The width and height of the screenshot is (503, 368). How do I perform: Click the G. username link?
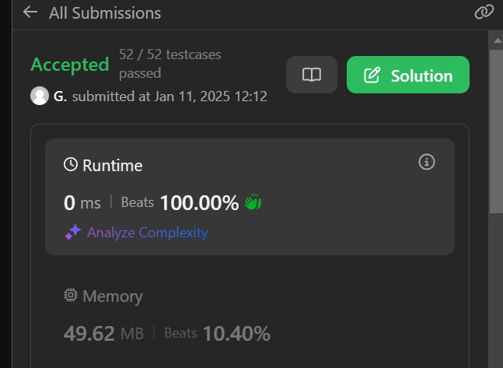coord(60,96)
